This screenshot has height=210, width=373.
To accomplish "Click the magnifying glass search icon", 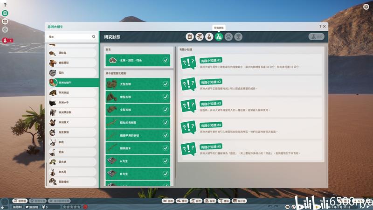I will [94, 37].
